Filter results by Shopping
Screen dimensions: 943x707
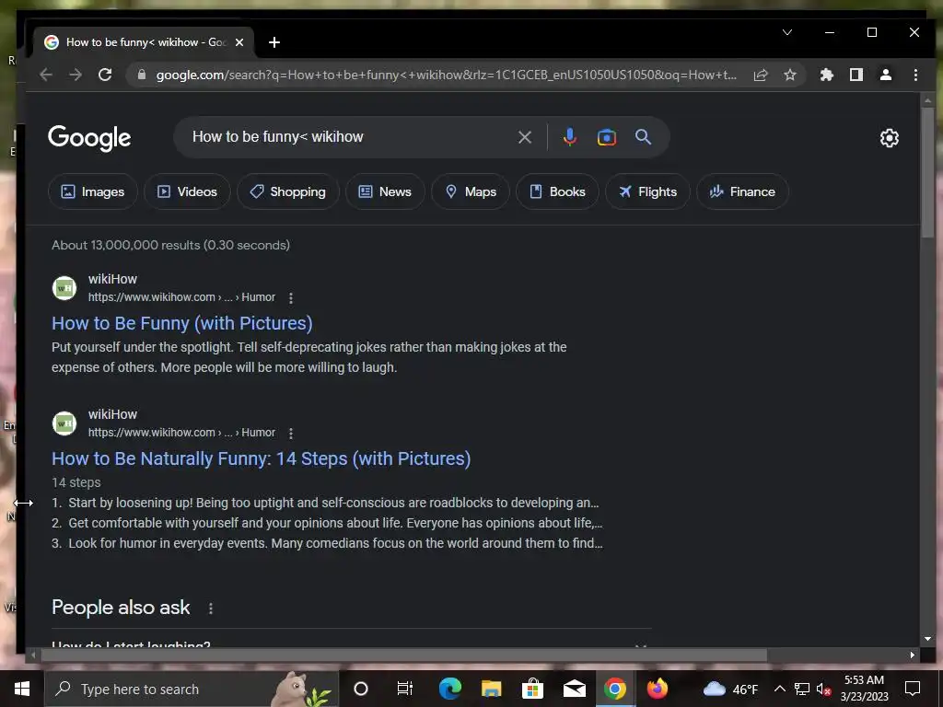coord(288,191)
